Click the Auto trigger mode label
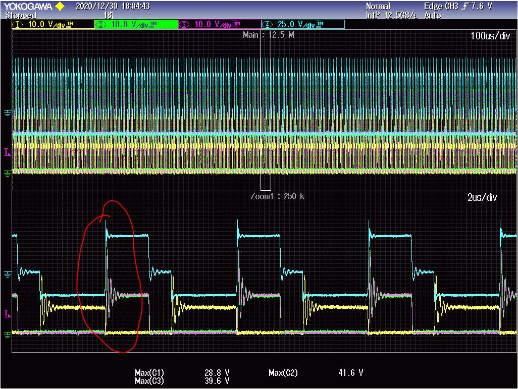The height and width of the screenshot is (389, 518). click(x=433, y=15)
